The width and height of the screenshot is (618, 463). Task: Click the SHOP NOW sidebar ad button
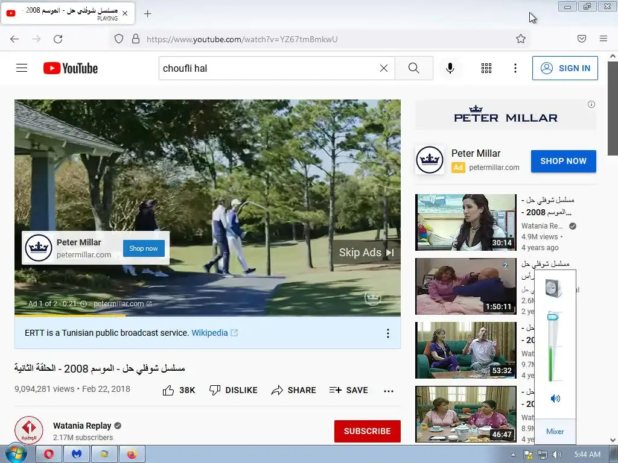pos(563,161)
